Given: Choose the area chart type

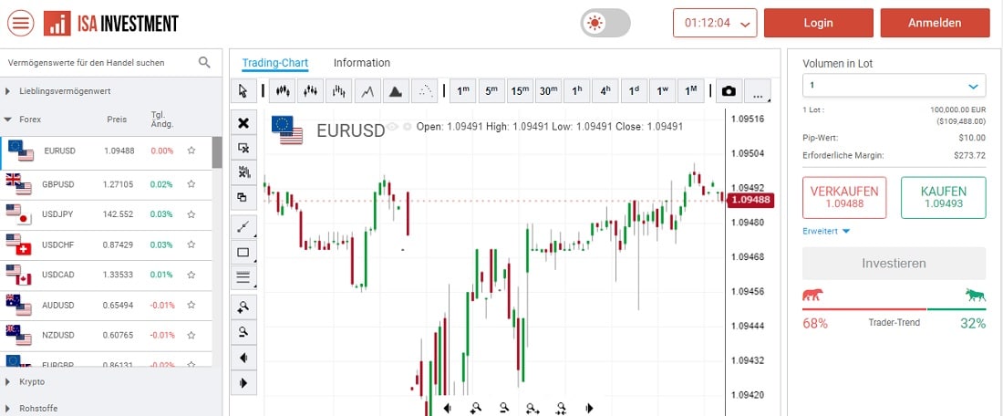Looking at the screenshot, I should 395,90.
